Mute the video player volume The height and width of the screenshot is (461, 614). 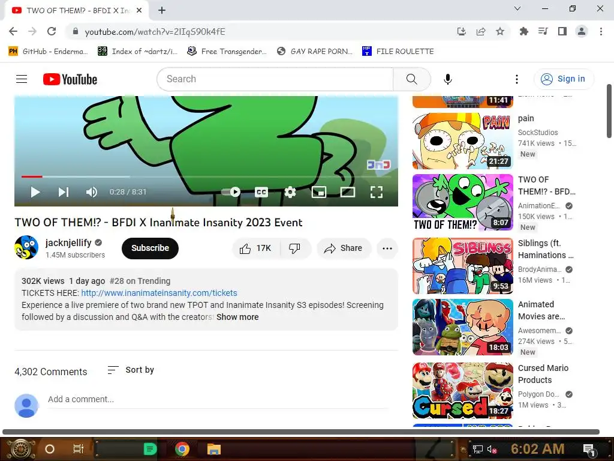tap(92, 192)
